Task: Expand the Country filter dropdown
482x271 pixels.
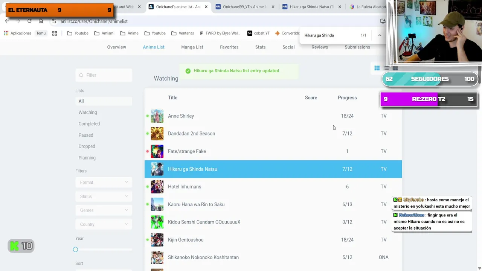Action: click(x=104, y=224)
